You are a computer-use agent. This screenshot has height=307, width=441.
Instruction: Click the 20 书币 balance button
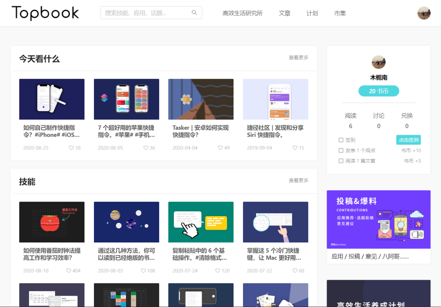pos(379,91)
